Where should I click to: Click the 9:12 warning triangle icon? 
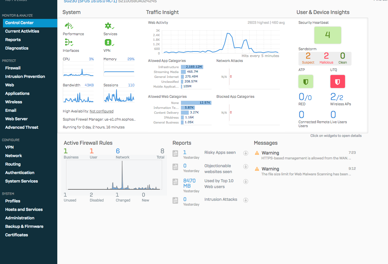pos(257,169)
